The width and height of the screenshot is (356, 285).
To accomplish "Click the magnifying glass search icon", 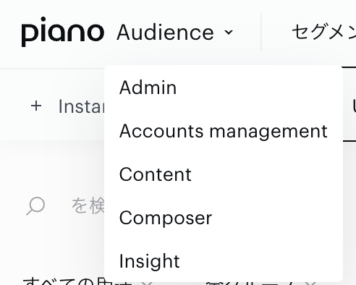I will 35,206.
